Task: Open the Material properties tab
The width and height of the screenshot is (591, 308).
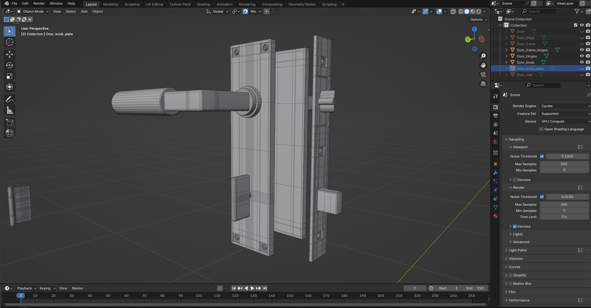Action: click(x=496, y=216)
